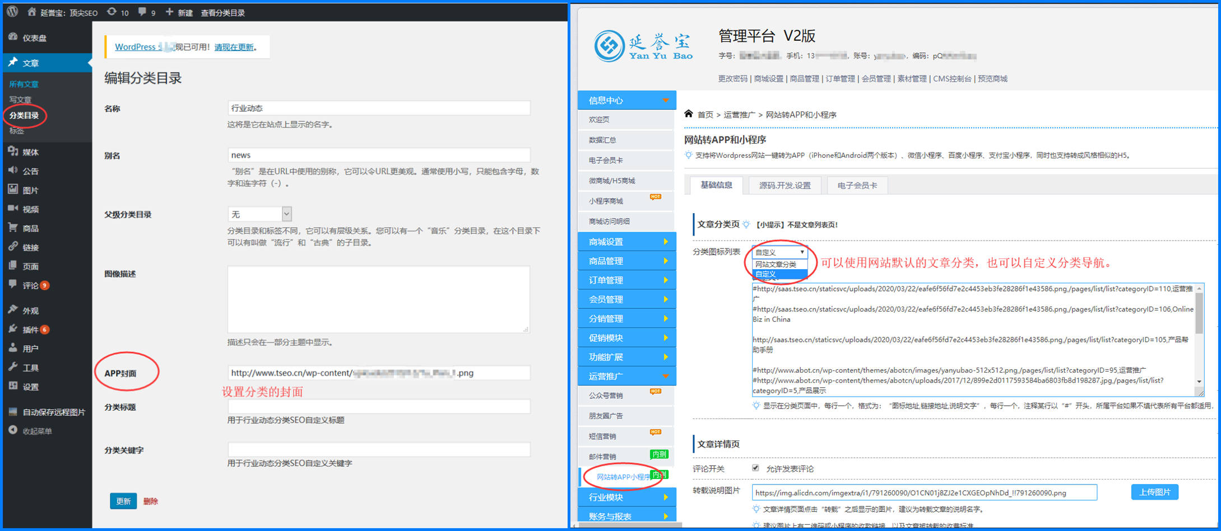Expand the 分销管理 sidebar section
1221x531 pixels.
point(626,318)
